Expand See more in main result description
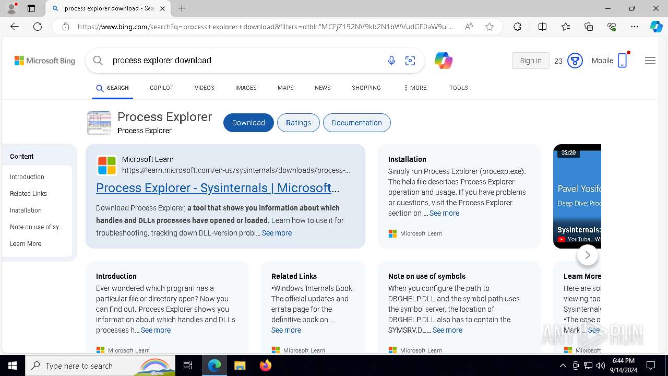668x376 pixels. pos(277,233)
